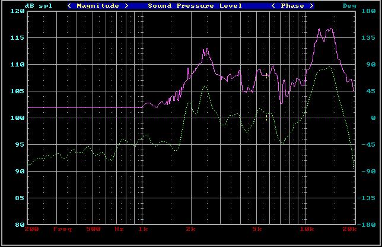
Task: Click the yellow cursor marker on the green phase curve
Action: click(x=267, y=118)
